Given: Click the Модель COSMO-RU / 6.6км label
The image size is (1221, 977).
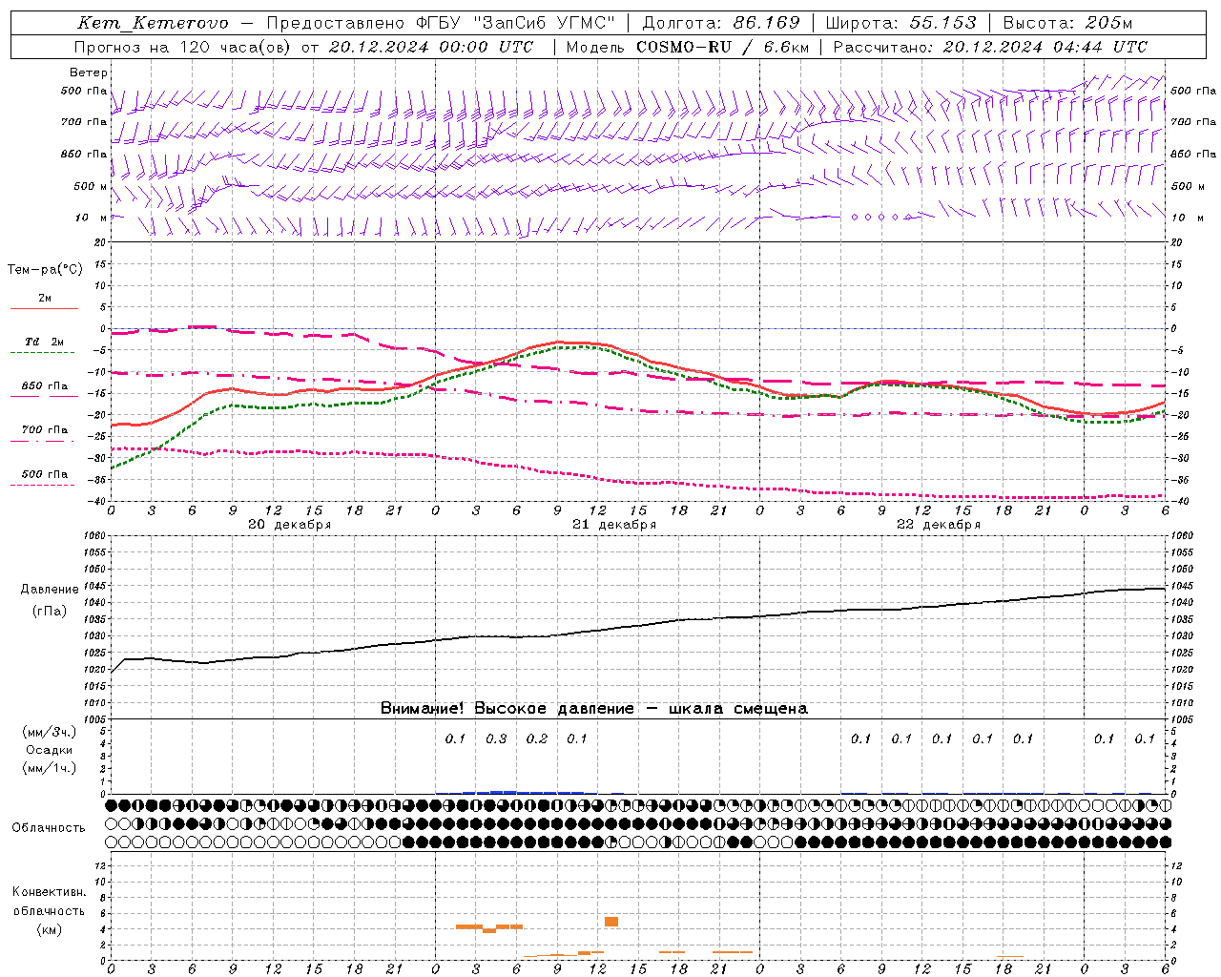Looking at the screenshot, I should point(688,47).
